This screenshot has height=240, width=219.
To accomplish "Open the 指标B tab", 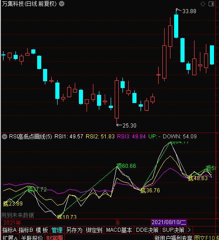I will [x=26, y=230].
